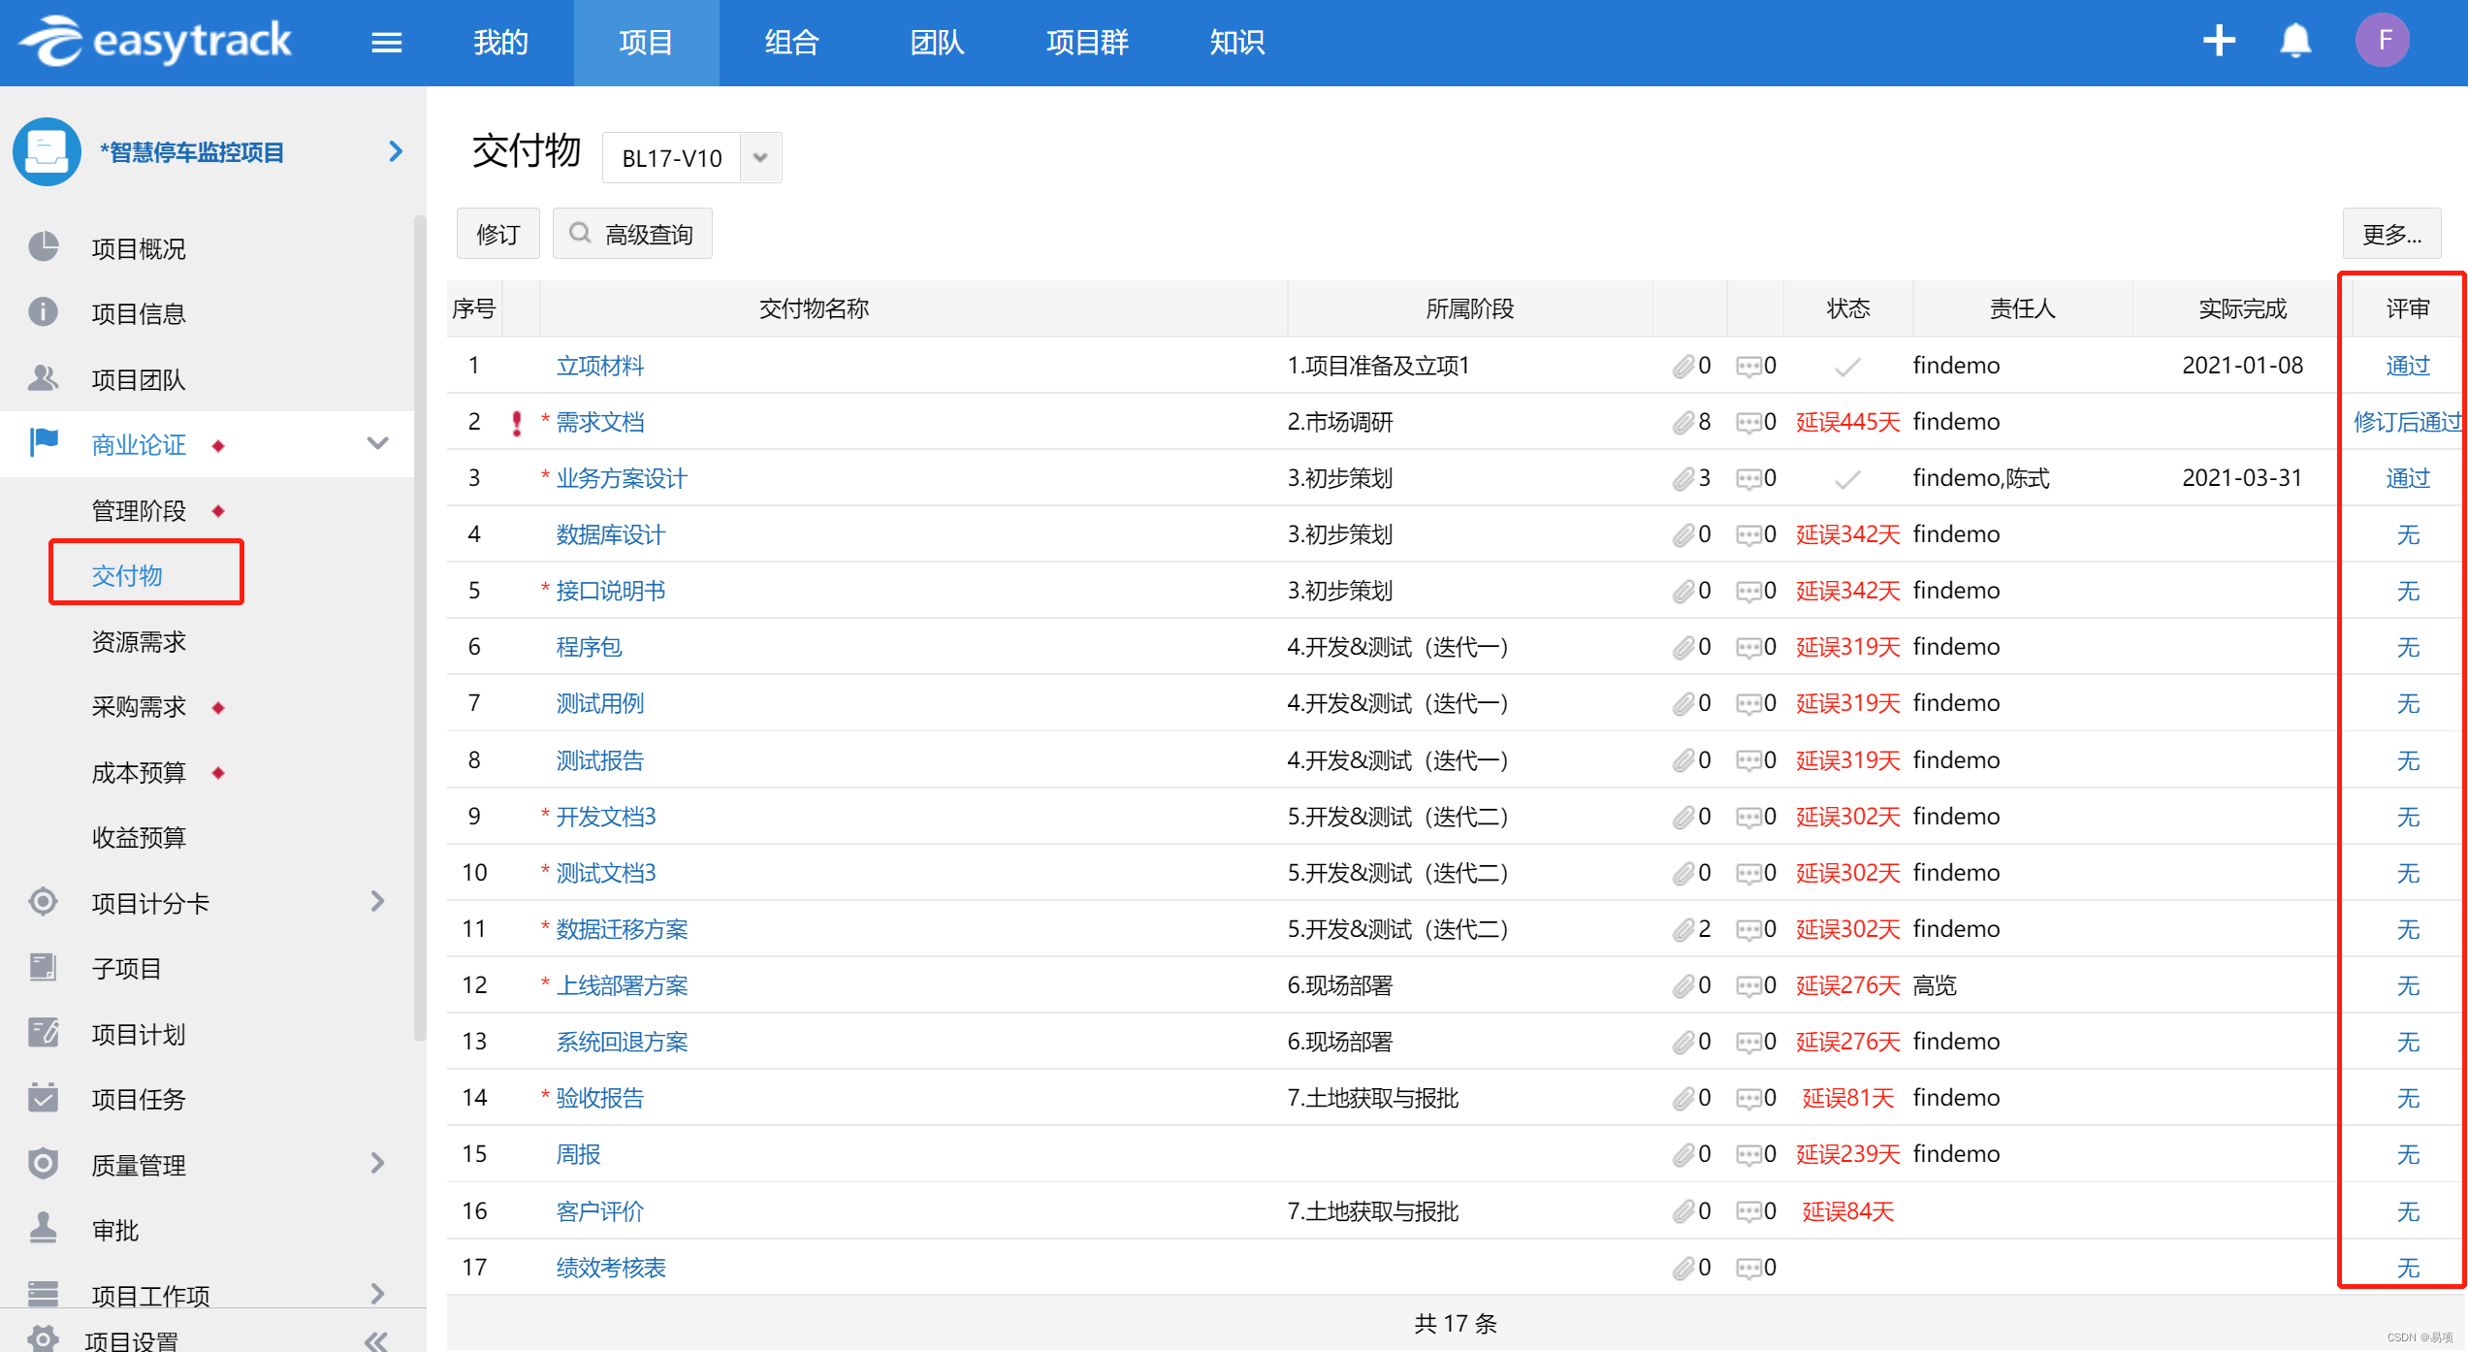Click the project inbox icon
The height and width of the screenshot is (1352, 2468).
pos(47,151)
